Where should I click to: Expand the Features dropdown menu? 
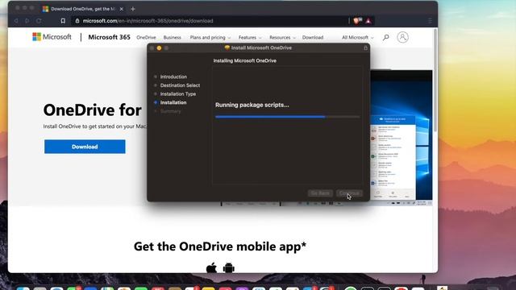[250, 38]
